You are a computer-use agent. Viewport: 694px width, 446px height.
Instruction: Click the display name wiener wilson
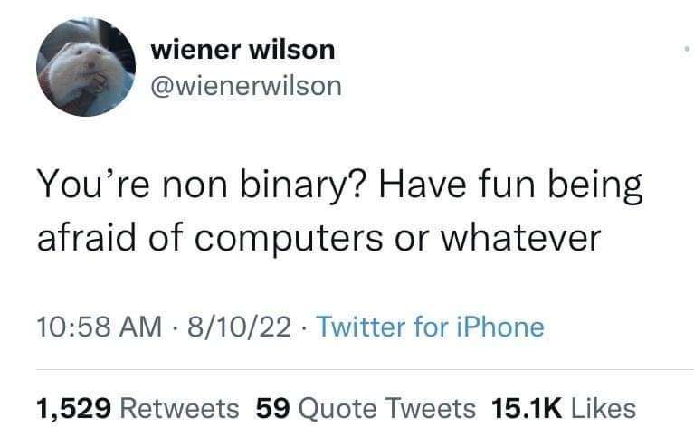pos(242,49)
